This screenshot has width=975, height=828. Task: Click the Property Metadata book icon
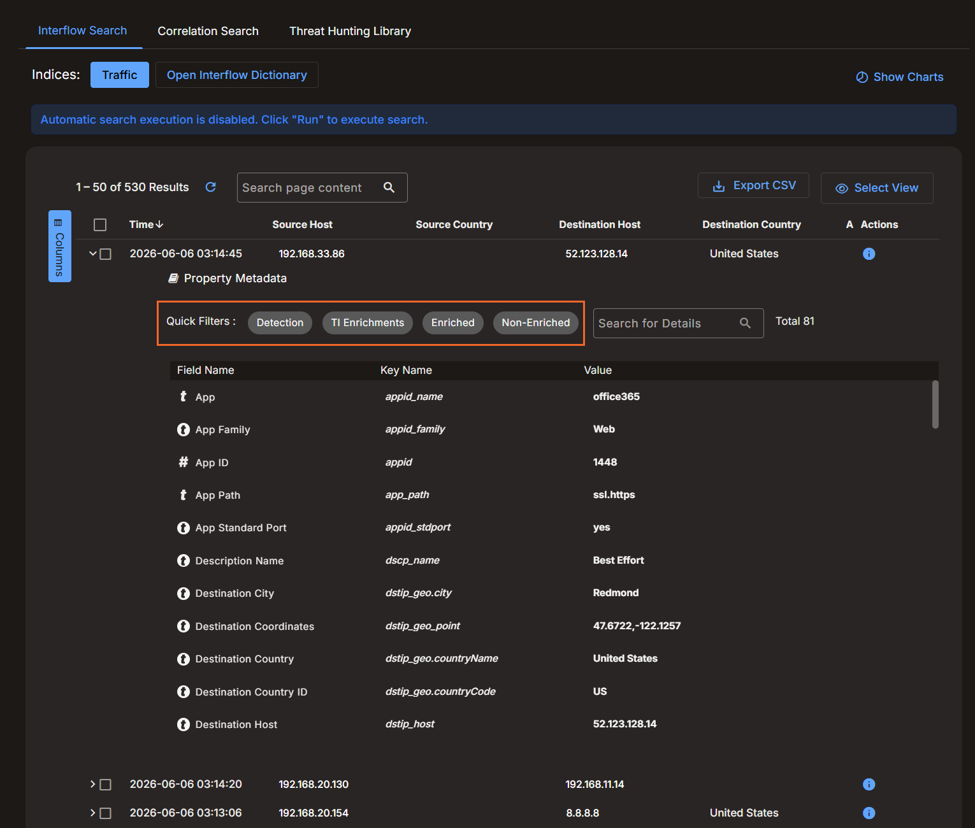(173, 278)
